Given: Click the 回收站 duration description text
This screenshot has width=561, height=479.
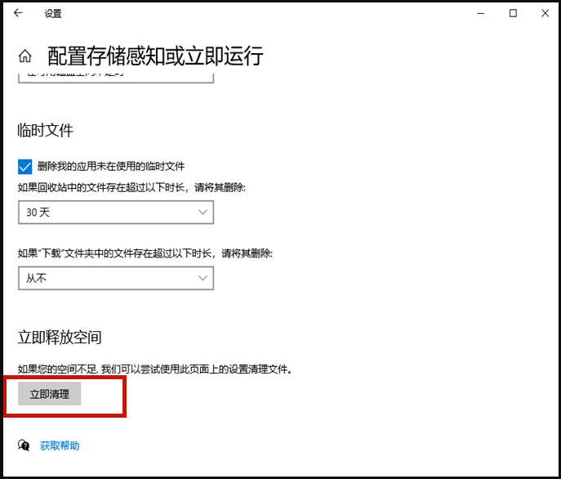Looking at the screenshot, I should pyautogui.click(x=131, y=187).
